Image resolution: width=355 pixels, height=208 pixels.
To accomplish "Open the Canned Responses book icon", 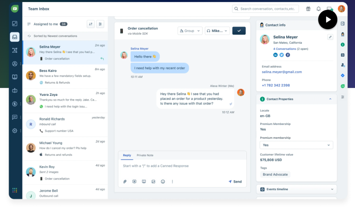I will (144, 181).
